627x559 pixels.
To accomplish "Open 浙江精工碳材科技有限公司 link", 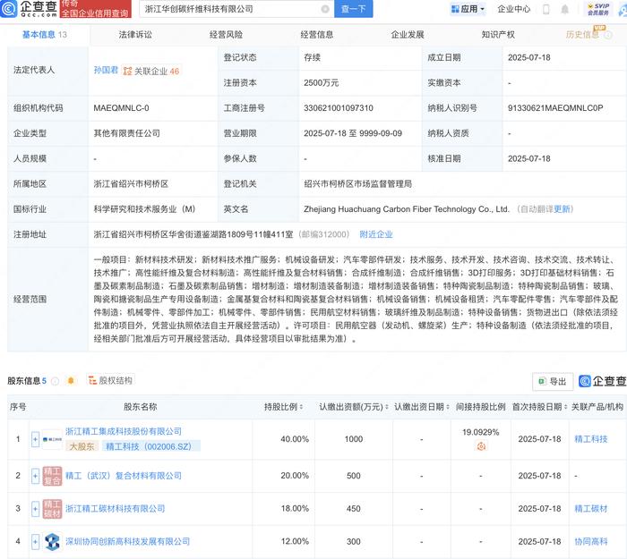I will click(x=116, y=509).
